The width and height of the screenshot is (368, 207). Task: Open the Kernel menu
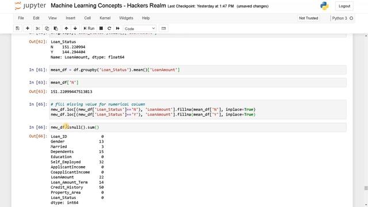point(105,18)
